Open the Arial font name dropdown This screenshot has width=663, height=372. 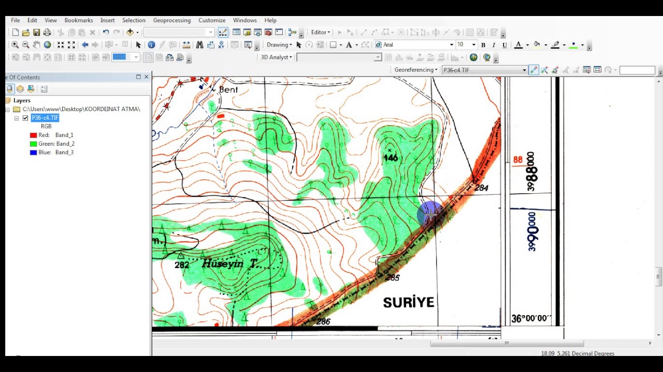[x=451, y=45]
